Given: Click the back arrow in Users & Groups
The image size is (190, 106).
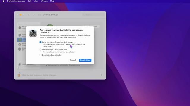Looking at the screenshot, I should click(x=29, y=15).
